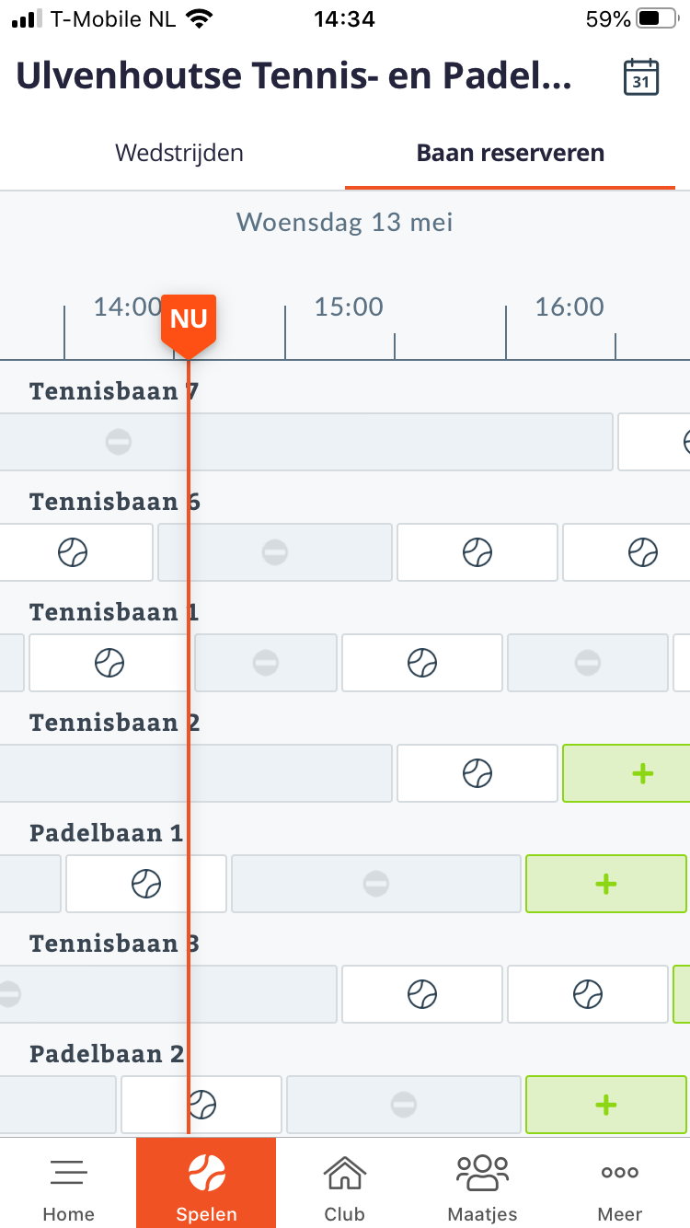Tap the first tennis ball slot on Tennisbaan 6

click(73, 552)
